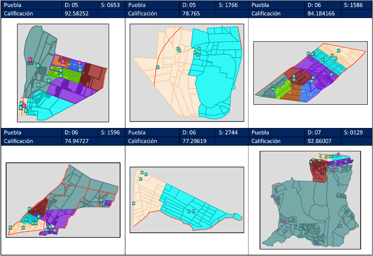Screen dimensions: 373x256
Task: Select the leftmost teal marker in map S: 1596
Action: [x=10, y=227]
